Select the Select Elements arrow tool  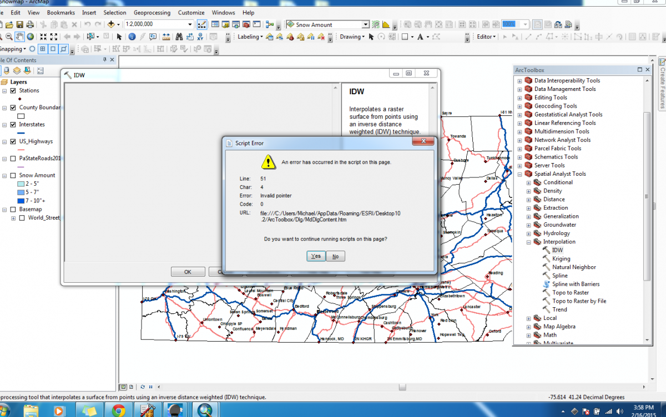point(119,37)
